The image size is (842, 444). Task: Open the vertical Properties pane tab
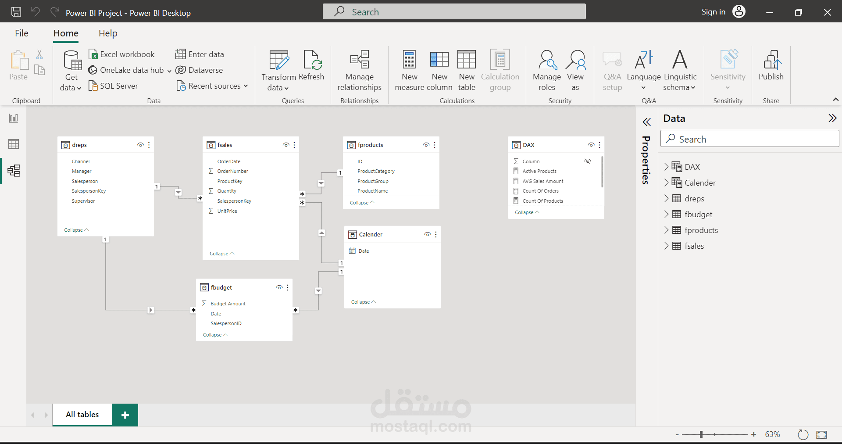click(646, 160)
